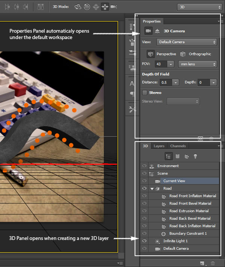The width and height of the screenshot is (225, 267).
Task: Filter 3D panel by meshes
Action: coord(177,156)
